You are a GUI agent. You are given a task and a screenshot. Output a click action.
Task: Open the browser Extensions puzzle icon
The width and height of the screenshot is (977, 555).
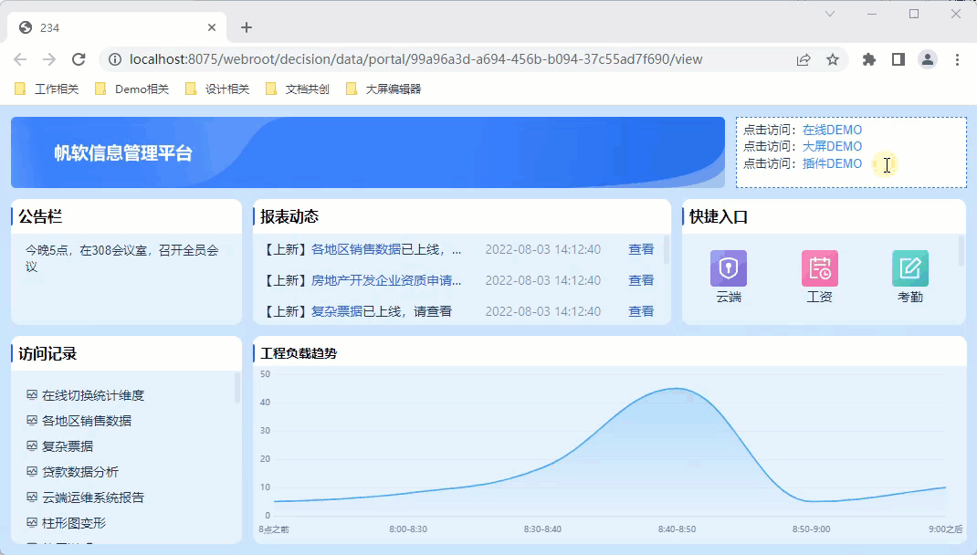tap(869, 59)
